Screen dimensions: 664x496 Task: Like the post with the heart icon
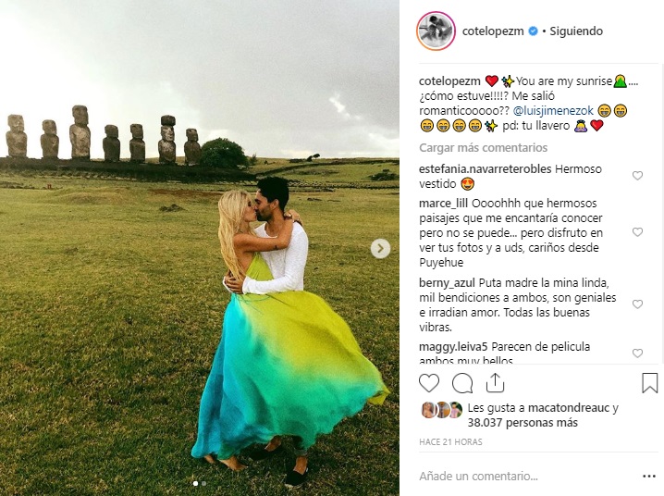(429, 383)
